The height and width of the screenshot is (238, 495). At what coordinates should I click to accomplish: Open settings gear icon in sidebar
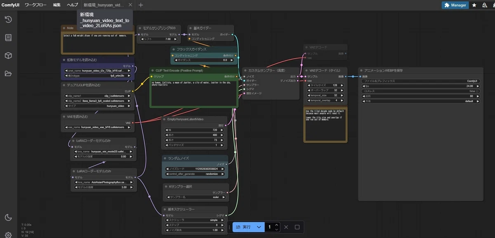(8, 235)
